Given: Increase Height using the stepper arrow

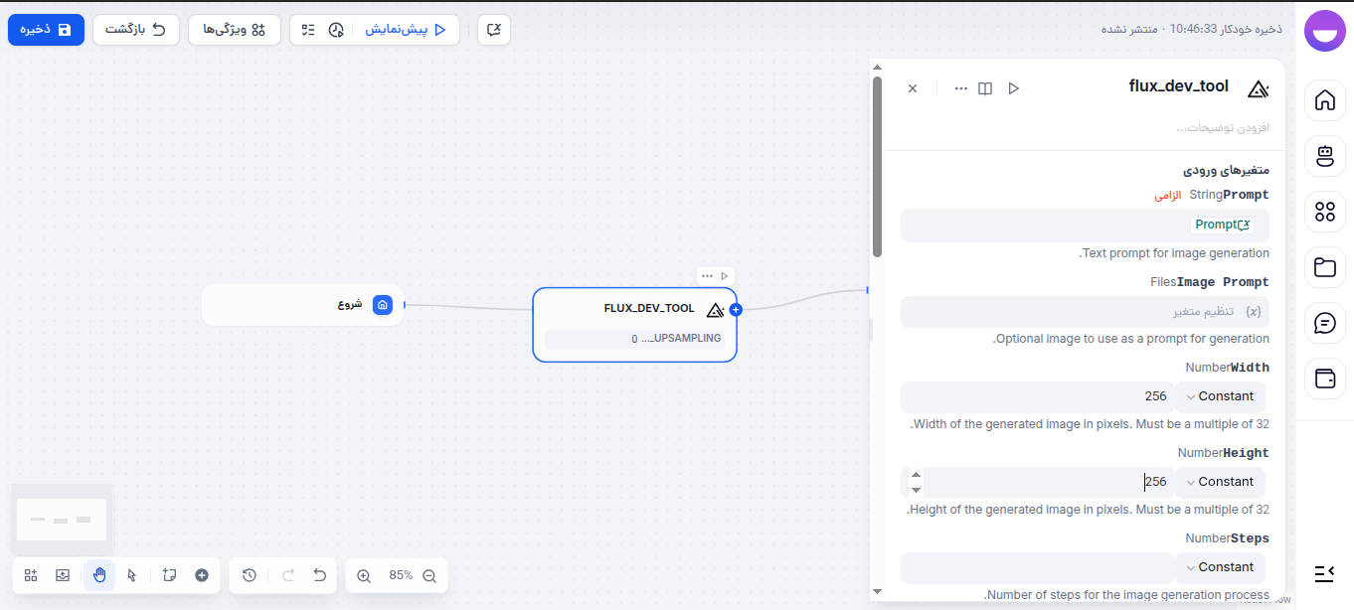Looking at the screenshot, I should click(916, 475).
